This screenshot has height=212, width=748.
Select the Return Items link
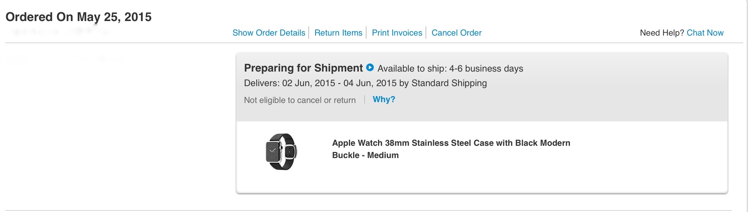click(338, 33)
